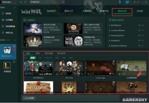Switch to the 联机大厅 tab
The height and width of the screenshot is (103, 149).
(x=69, y=11)
